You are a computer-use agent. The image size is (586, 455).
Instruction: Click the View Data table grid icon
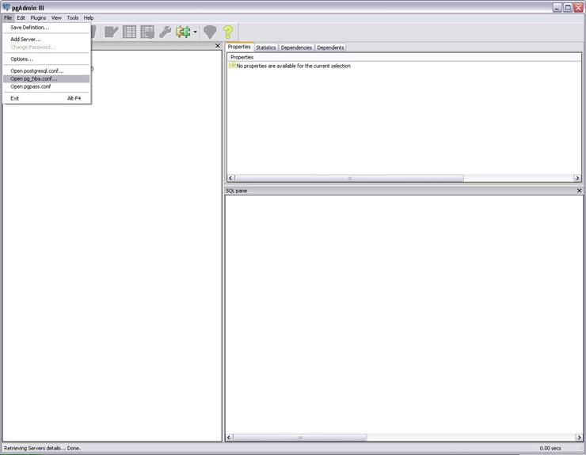[129, 32]
